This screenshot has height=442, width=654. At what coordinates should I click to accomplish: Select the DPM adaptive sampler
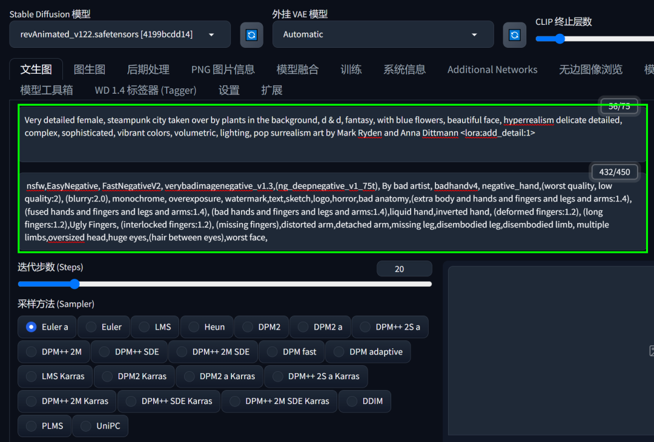click(368, 351)
